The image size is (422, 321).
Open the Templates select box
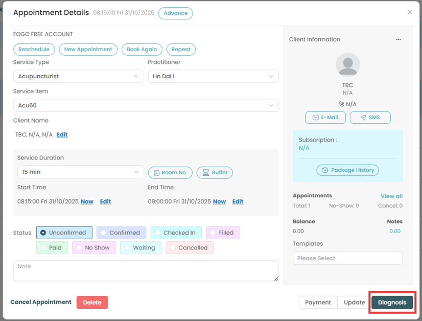pos(347,258)
